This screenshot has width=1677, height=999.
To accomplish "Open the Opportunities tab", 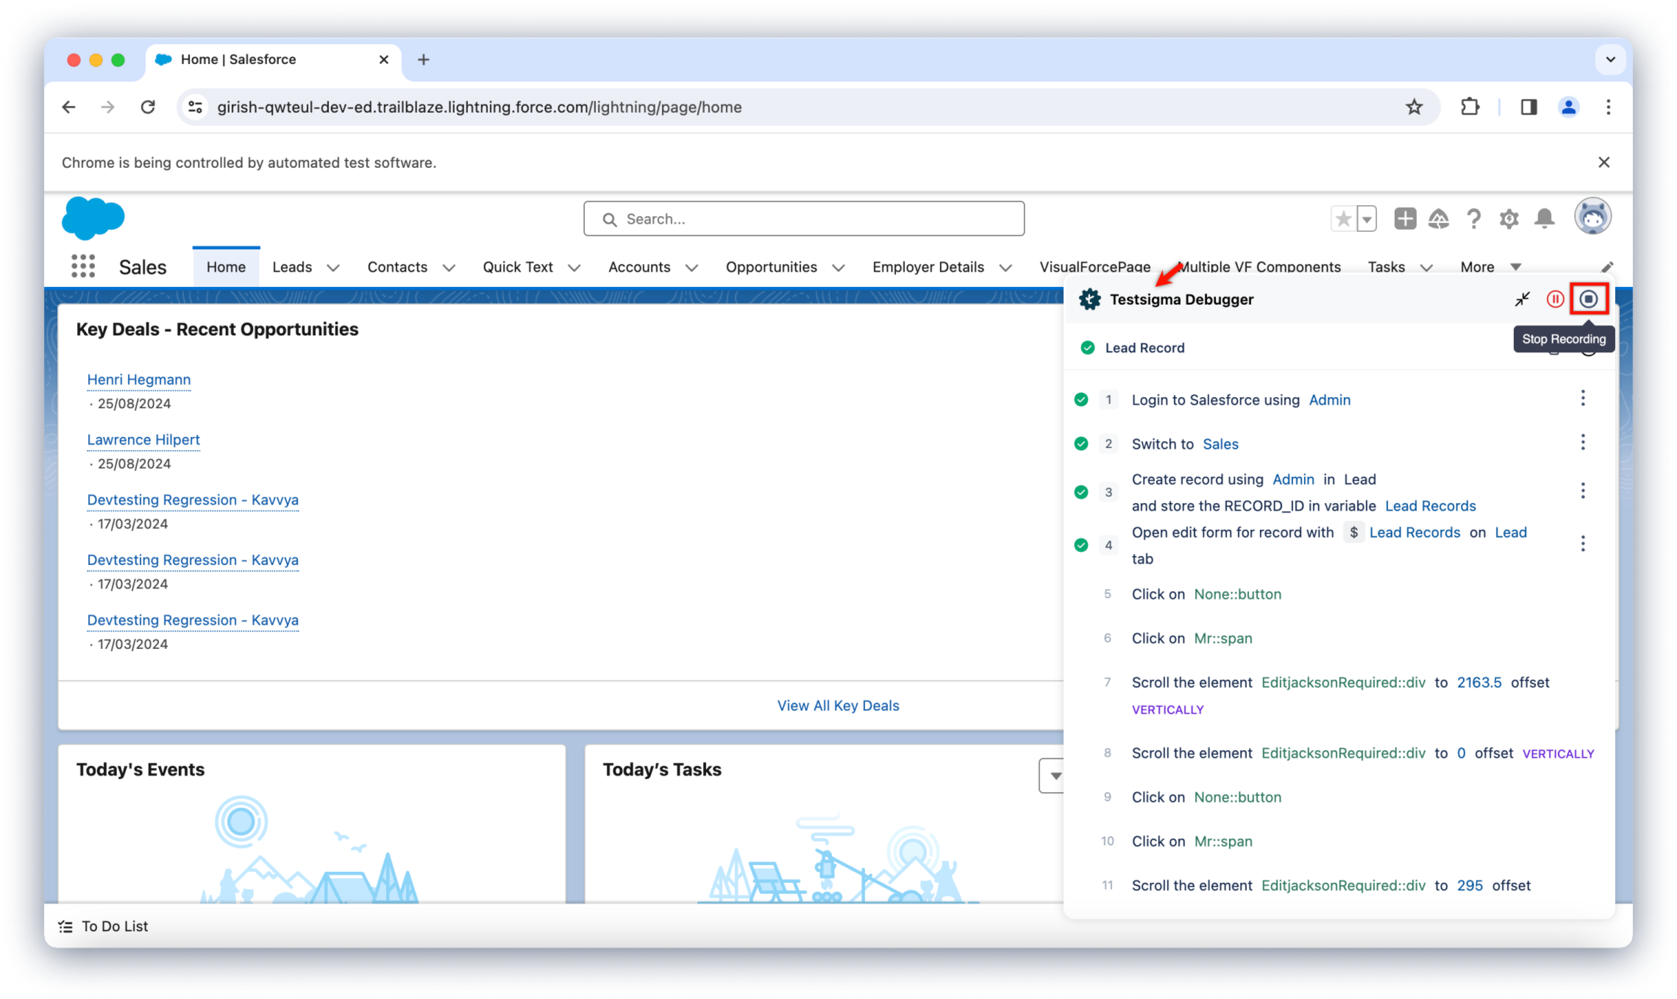I will tap(771, 267).
